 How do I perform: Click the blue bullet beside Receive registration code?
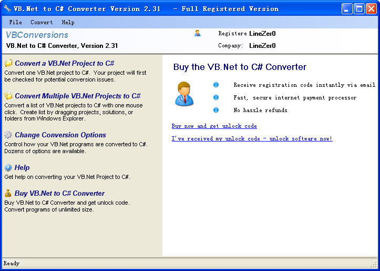[x=216, y=85]
